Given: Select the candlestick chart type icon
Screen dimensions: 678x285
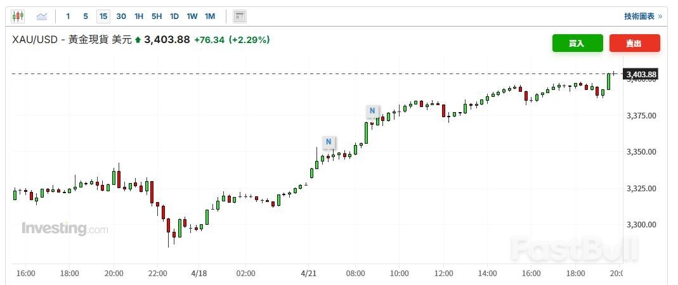Looking at the screenshot, I should click(x=18, y=16).
